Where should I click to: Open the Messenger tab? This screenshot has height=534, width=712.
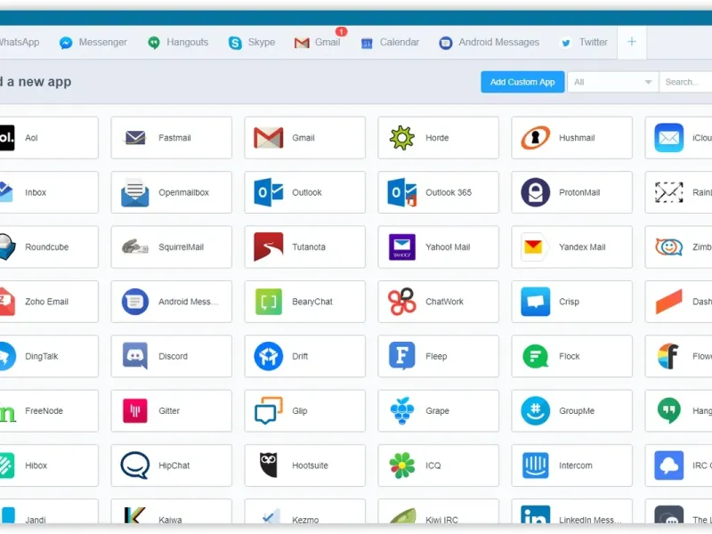93,42
